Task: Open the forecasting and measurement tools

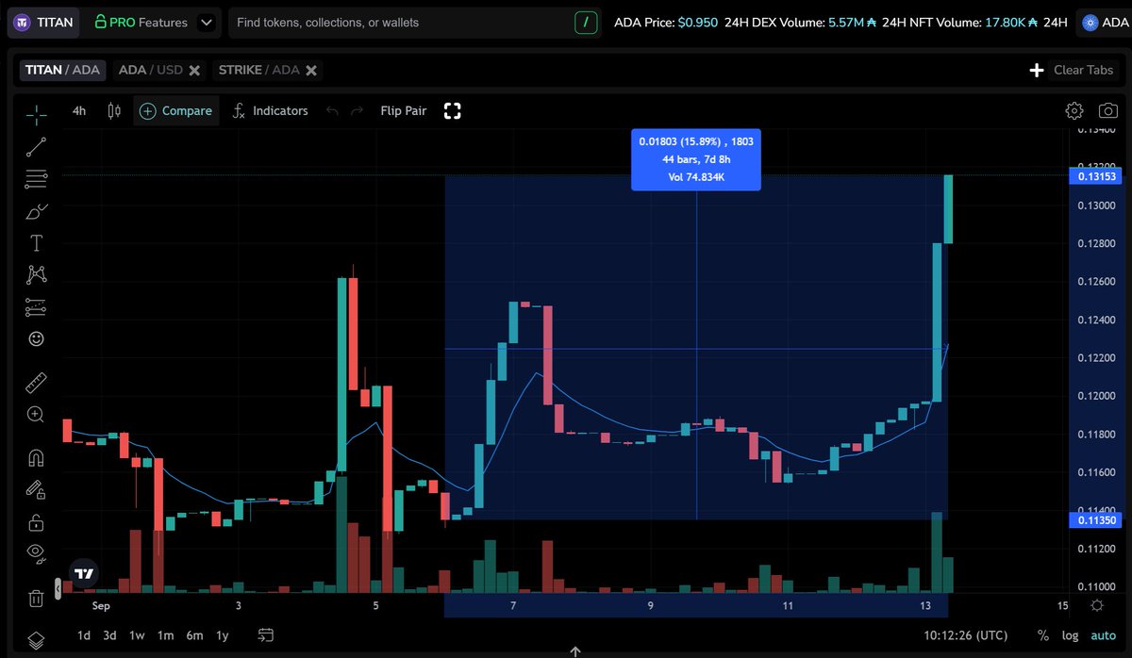Action: (x=36, y=306)
